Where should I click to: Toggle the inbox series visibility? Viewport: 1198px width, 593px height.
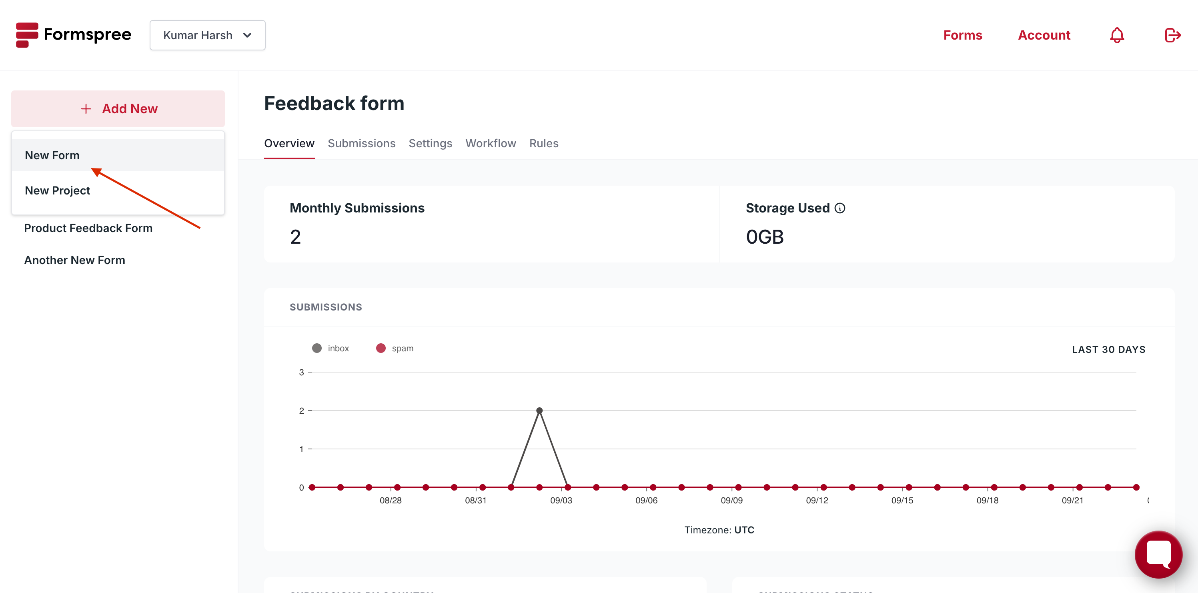pyautogui.click(x=330, y=348)
